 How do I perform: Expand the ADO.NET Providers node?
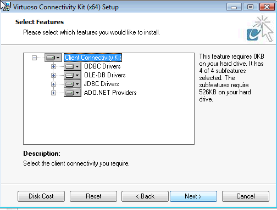click(x=53, y=93)
